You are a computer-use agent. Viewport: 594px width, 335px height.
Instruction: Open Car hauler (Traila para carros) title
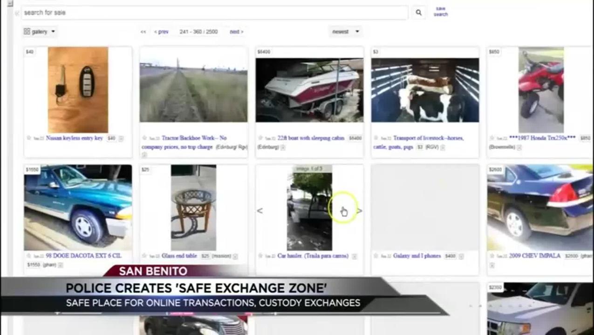click(313, 256)
